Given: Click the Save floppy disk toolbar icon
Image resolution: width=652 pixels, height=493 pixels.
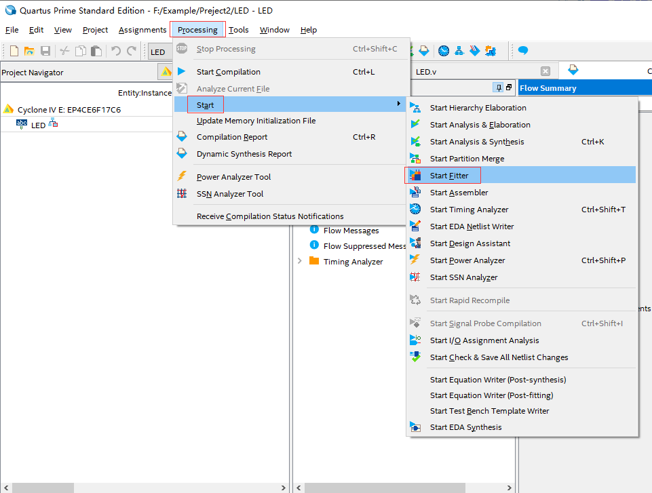Looking at the screenshot, I should (x=45, y=51).
